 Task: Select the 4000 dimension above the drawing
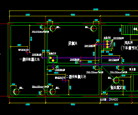(28, 15)
